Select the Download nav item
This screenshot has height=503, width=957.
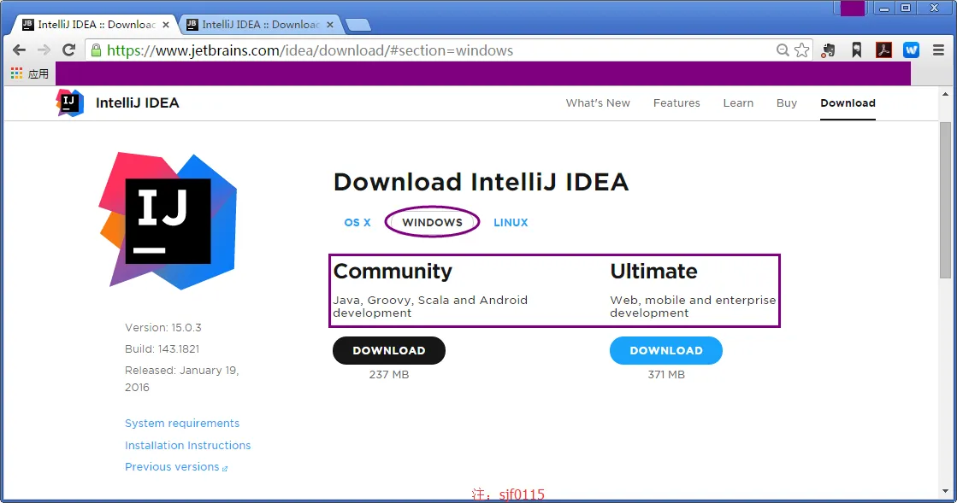(848, 103)
